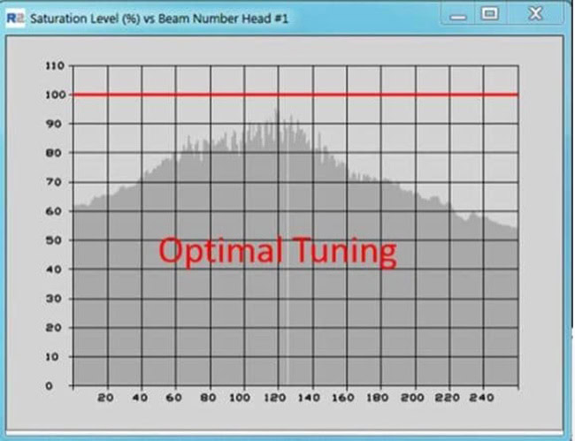
Task: Click the histogram peak near beam 120
Action: (276, 113)
